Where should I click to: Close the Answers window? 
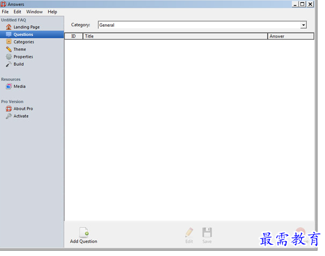pyautogui.click(x=310, y=4)
